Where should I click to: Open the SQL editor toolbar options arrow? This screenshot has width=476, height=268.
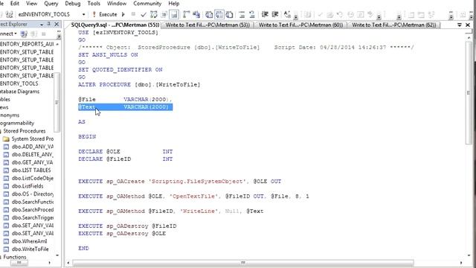click(x=296, y=17)
